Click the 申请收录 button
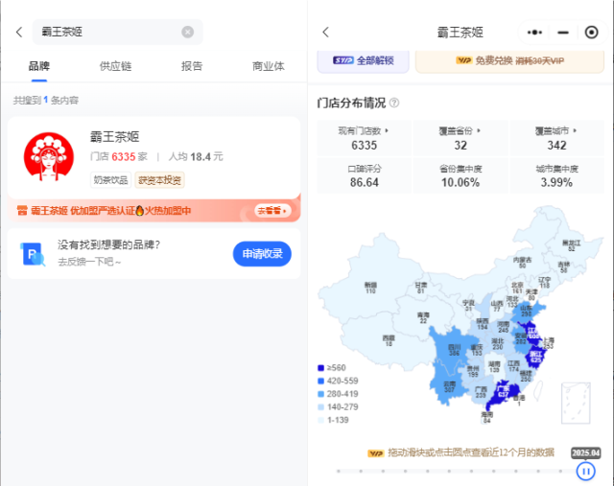 262,254
